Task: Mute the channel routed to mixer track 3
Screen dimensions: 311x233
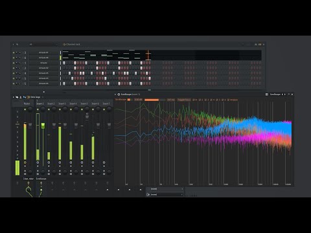Action: 14,52
